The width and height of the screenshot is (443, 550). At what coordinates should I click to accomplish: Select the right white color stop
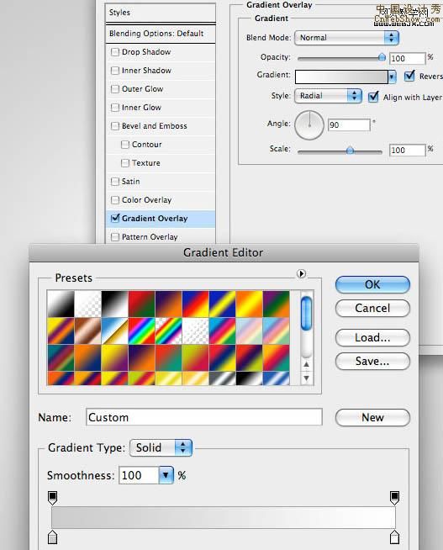click(x=394, y=537)
